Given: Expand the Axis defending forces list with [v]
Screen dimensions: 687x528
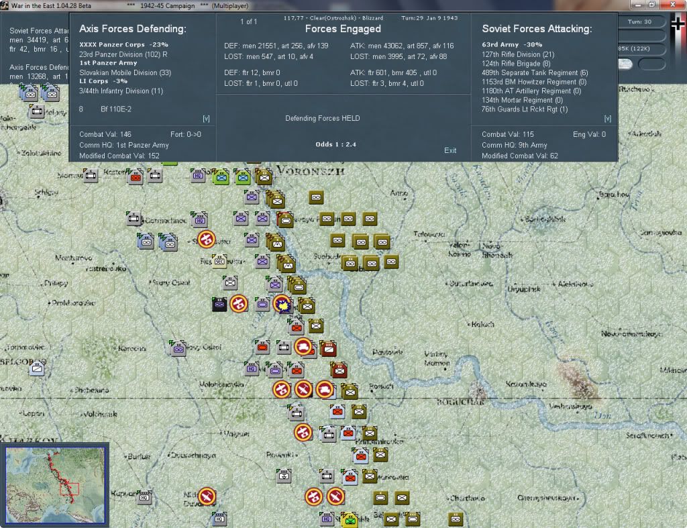Looking at the screenshot, I should pos(206,118).
